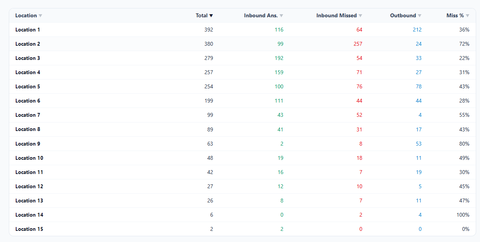
Task: Select the Location 5 row label
Action: click(28, 86)
